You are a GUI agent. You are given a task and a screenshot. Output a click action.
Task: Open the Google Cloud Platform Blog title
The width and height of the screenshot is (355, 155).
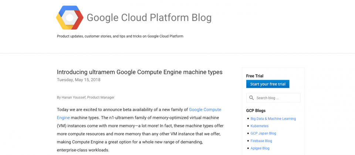point(149,18)
